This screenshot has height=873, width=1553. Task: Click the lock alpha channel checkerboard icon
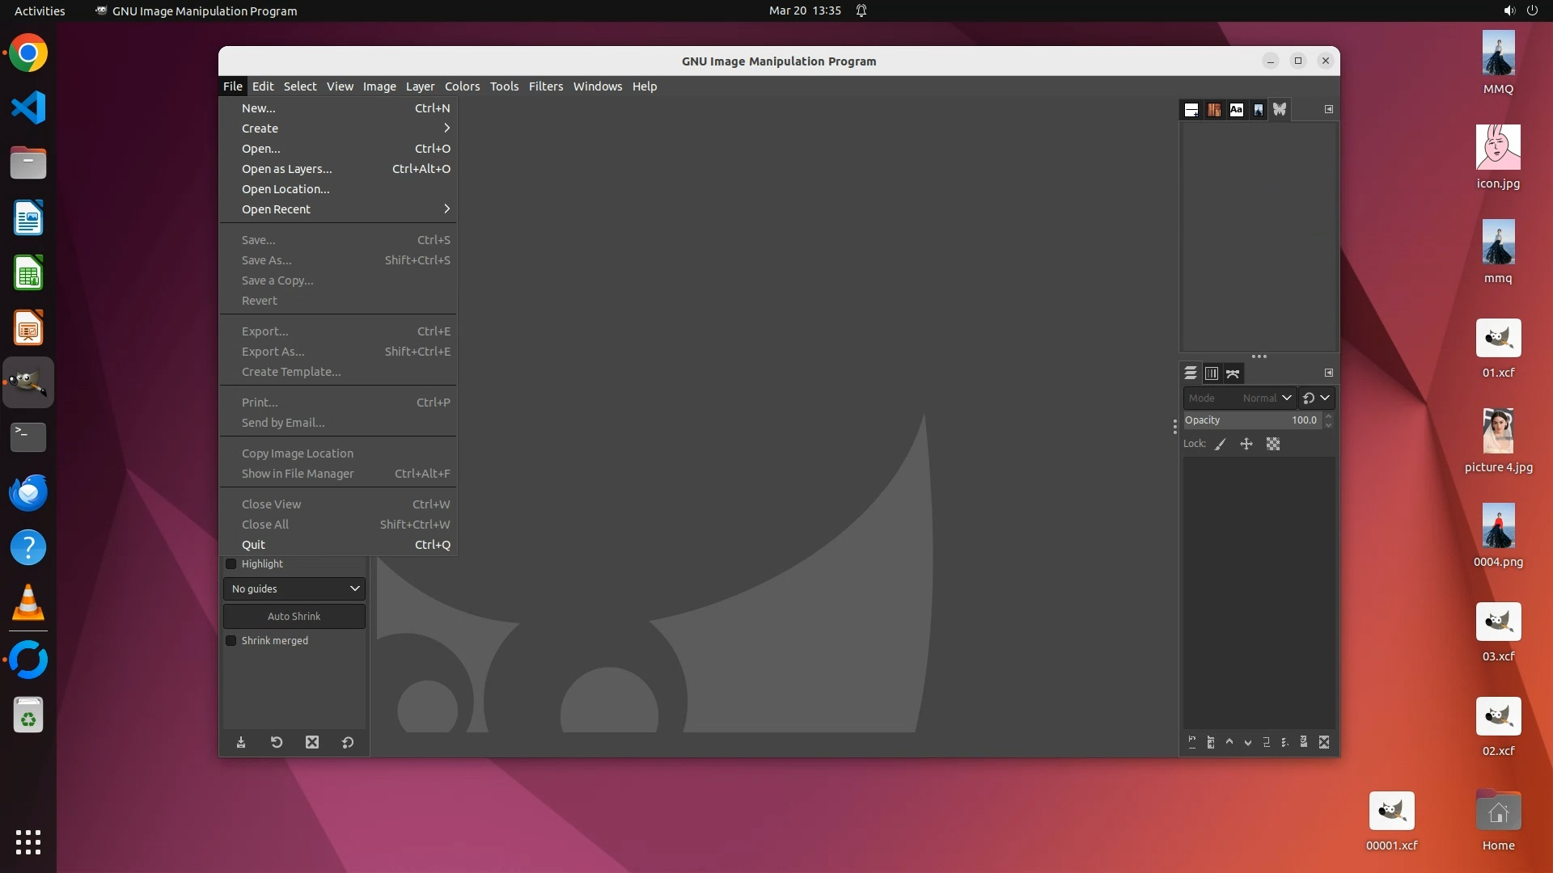tap(1273, 444)
